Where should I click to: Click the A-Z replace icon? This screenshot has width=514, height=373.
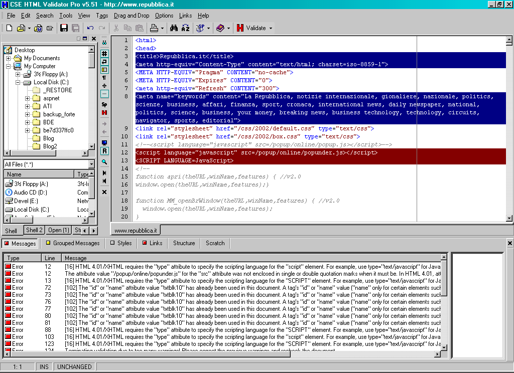(185, 28)
